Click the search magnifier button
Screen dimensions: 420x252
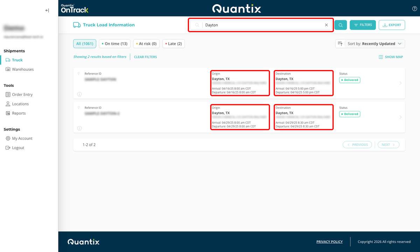tap(340, 25)
